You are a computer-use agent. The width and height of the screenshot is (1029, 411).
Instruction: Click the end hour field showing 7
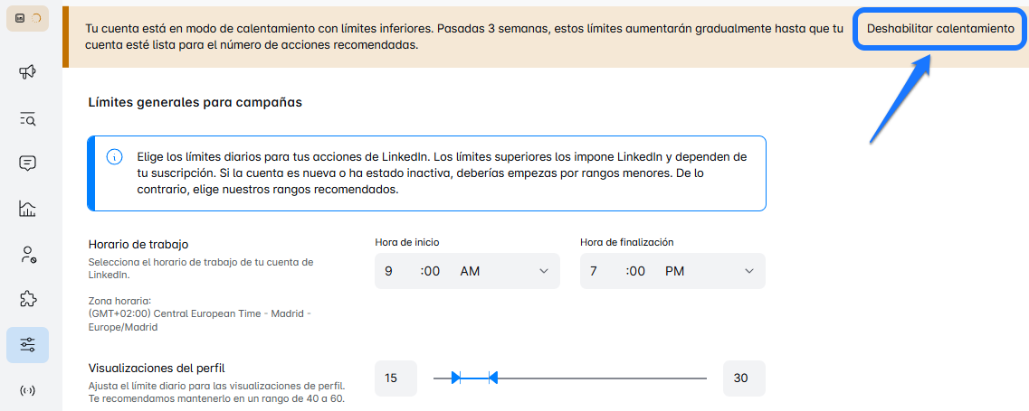tap(594, 271)
